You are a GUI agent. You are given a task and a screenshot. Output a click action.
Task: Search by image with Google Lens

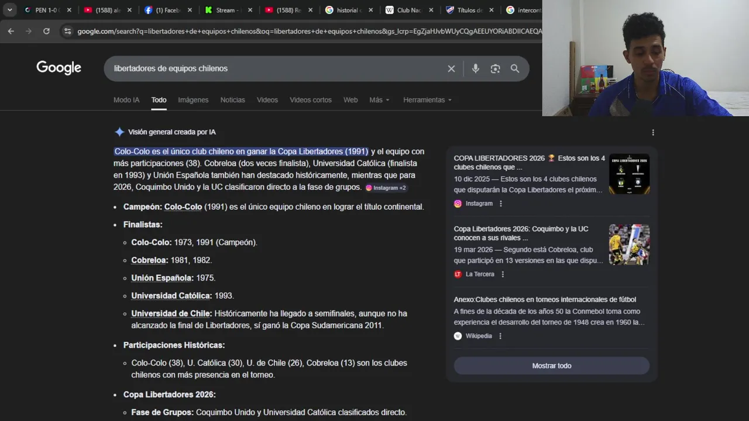point(495,68)
